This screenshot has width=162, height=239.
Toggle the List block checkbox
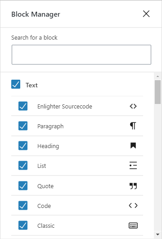(x=23, y=165)
